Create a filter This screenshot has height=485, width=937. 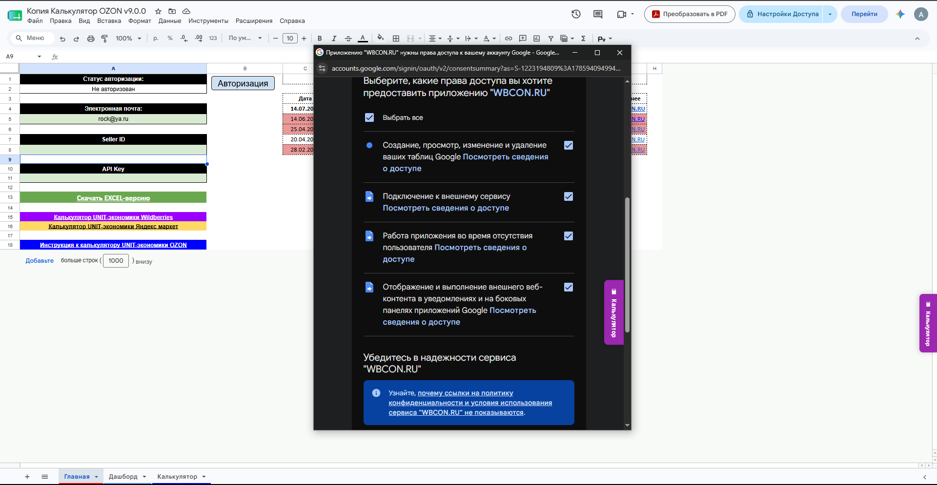click(x=550, y=39)
